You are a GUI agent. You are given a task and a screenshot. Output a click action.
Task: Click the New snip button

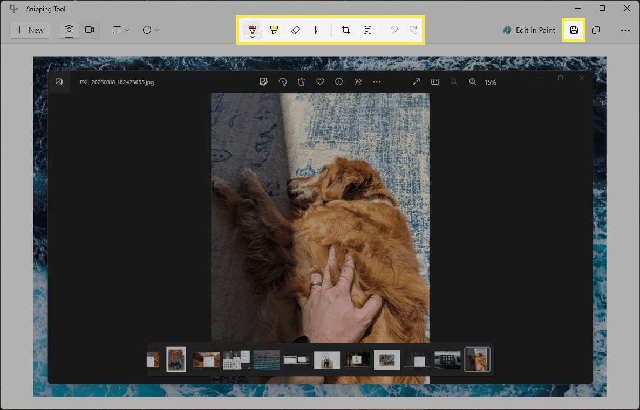click(30, 30)
